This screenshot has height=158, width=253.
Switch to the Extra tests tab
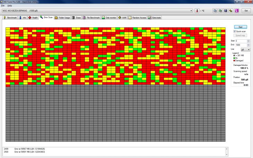(x=155, y=18)
